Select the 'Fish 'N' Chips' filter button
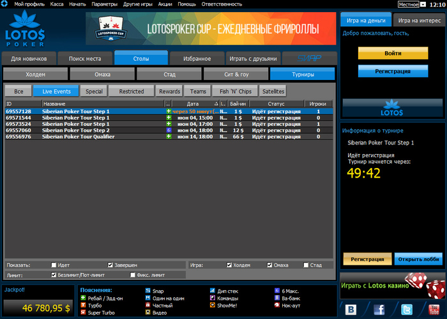Viewport: 447px width, 319px height. coord(235,91)
